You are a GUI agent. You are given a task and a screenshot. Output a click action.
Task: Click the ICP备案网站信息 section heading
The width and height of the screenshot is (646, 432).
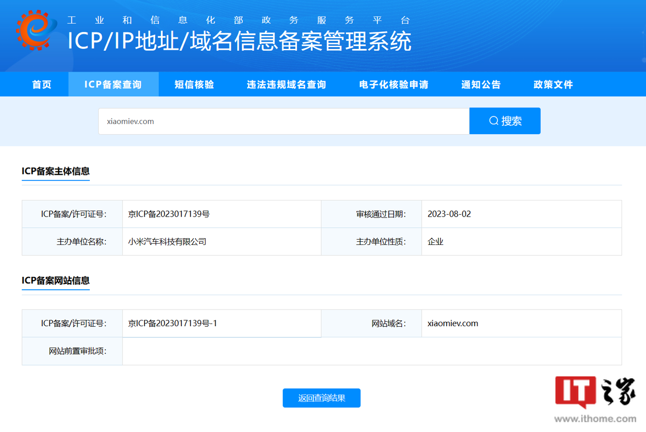(x=56, y=281)
